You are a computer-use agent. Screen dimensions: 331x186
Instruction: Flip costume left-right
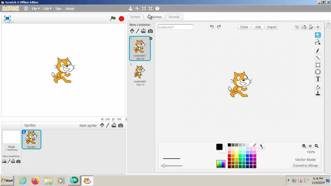tap(304, 27)
